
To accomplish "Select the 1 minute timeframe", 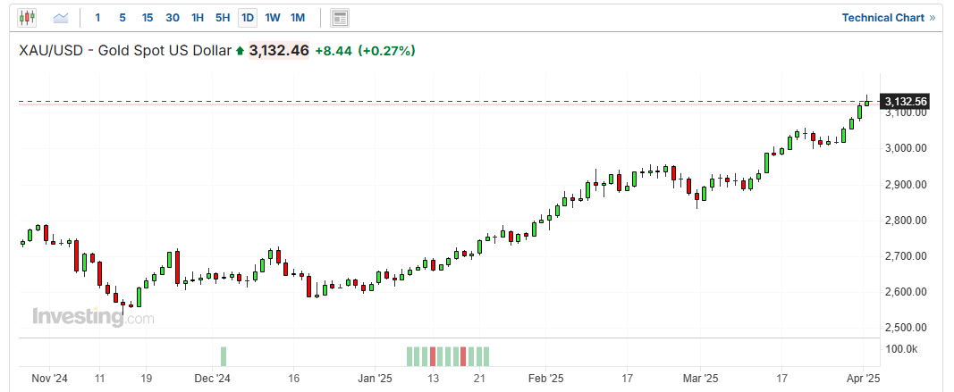I will (x=97, y=17).
